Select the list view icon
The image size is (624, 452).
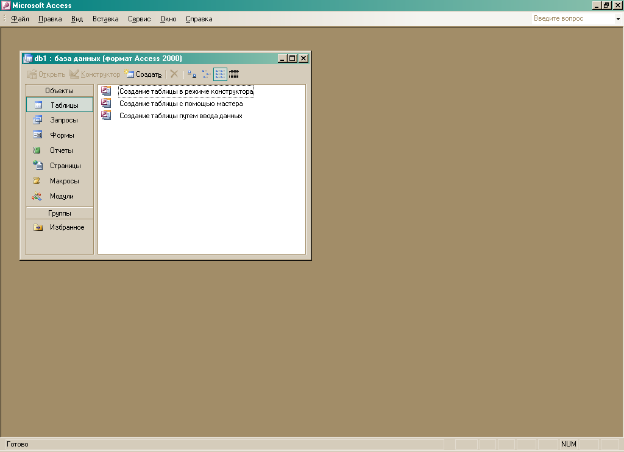point(220,74)
